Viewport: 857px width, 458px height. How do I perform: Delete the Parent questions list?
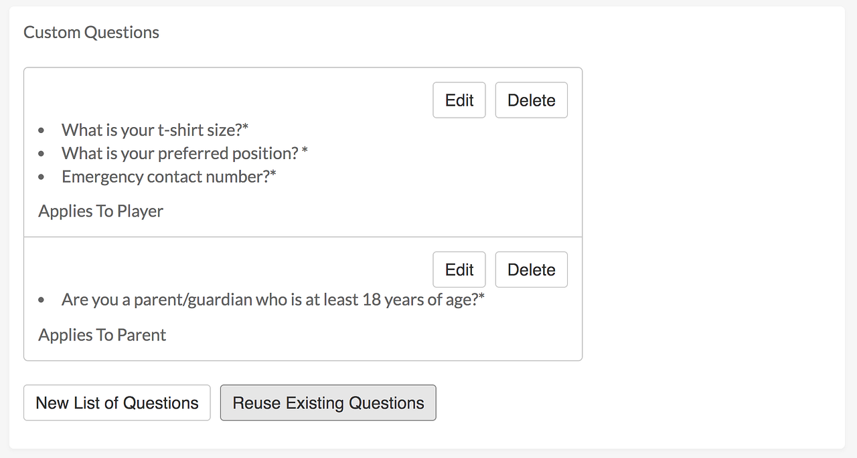(x=531, y=269)
